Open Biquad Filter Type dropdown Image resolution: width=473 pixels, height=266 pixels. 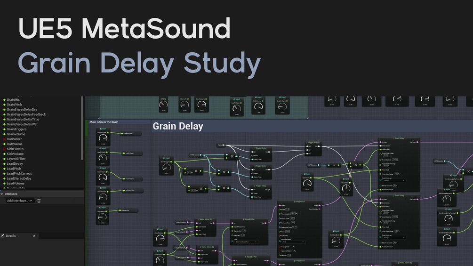tap(246, 242)
